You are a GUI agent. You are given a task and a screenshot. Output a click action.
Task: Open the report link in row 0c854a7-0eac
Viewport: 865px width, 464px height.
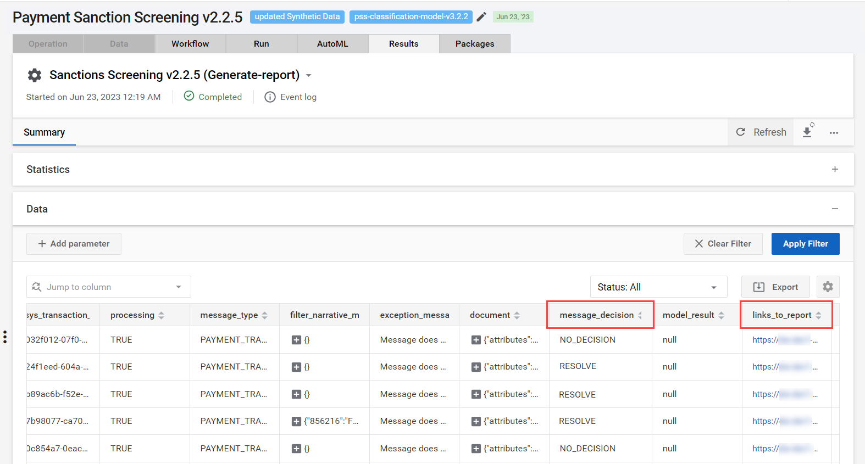click(x=785, y=449)
